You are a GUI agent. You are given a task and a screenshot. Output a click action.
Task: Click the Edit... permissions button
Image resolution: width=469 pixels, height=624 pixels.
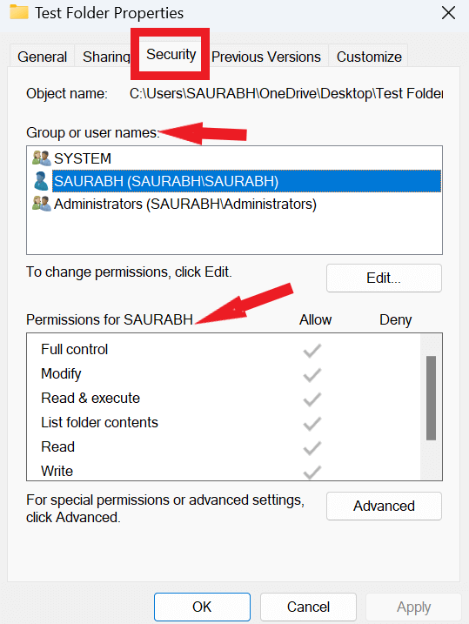coord(384,278)
